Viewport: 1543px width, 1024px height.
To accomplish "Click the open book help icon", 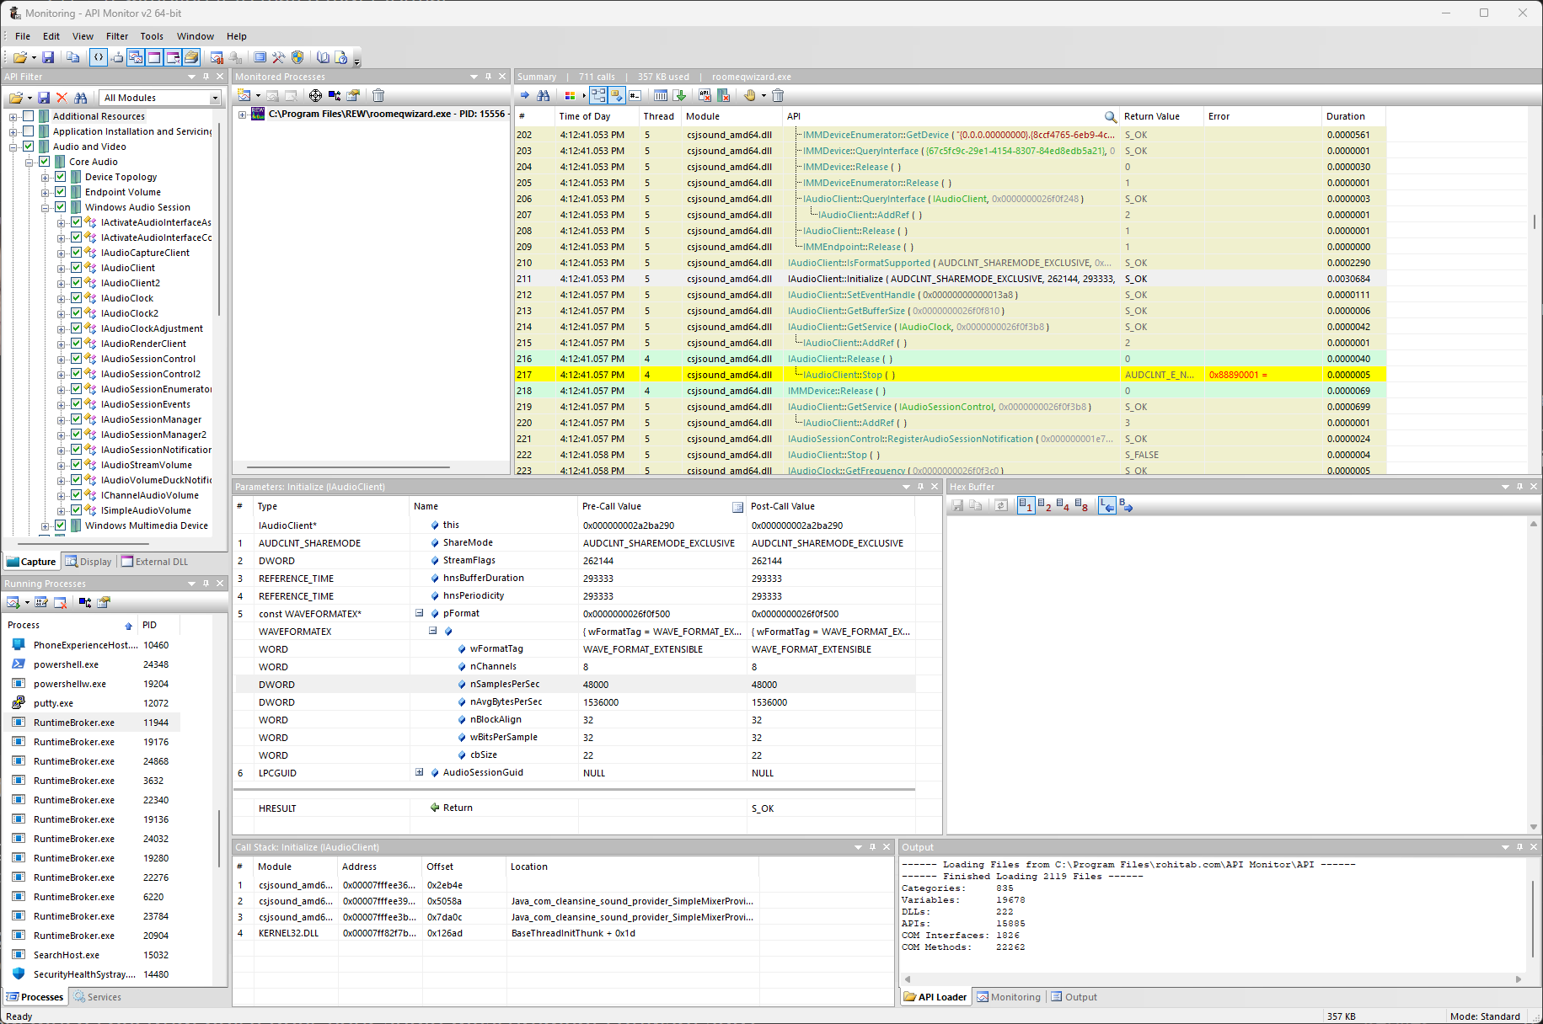I will pyautogui.click(x=323, y=57).
